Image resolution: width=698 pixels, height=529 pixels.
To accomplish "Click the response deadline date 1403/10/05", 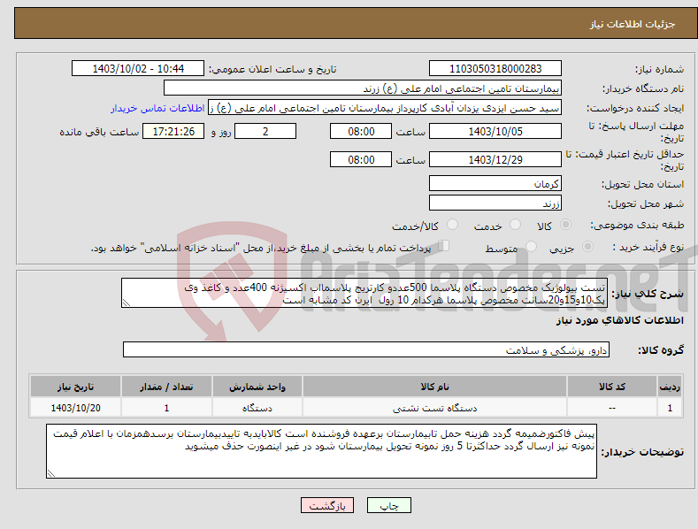I will tap(495, 131).
